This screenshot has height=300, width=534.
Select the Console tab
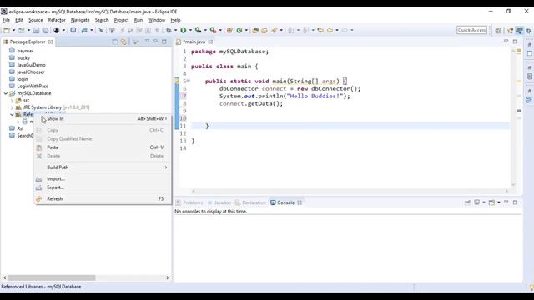[285, 202]
